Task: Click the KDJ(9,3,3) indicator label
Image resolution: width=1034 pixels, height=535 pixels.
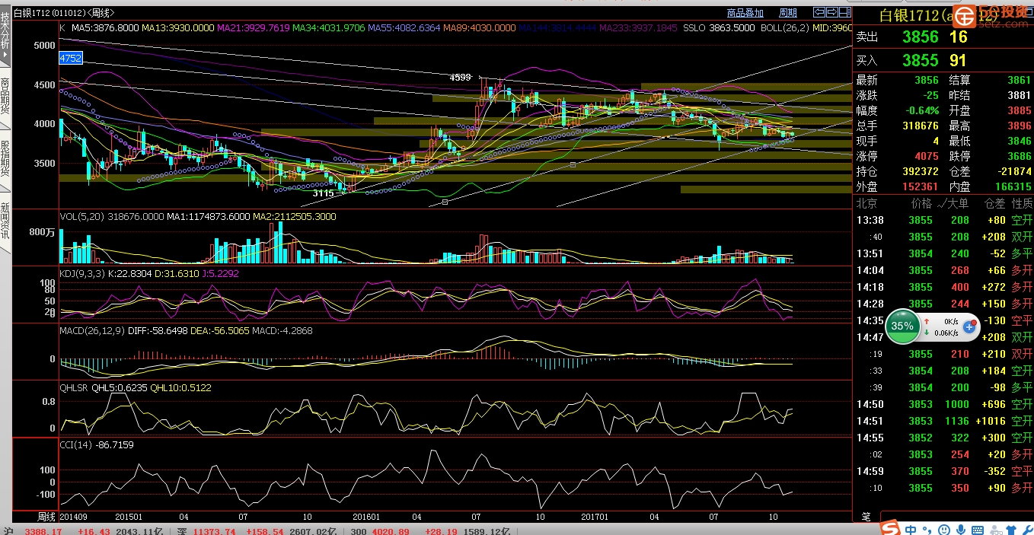Action: coord(83,273)
